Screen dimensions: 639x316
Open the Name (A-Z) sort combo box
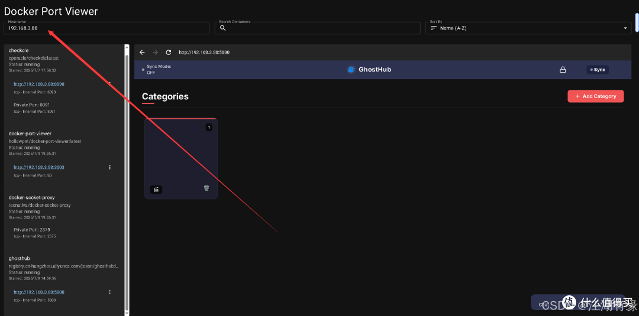[x=530, y=28]
